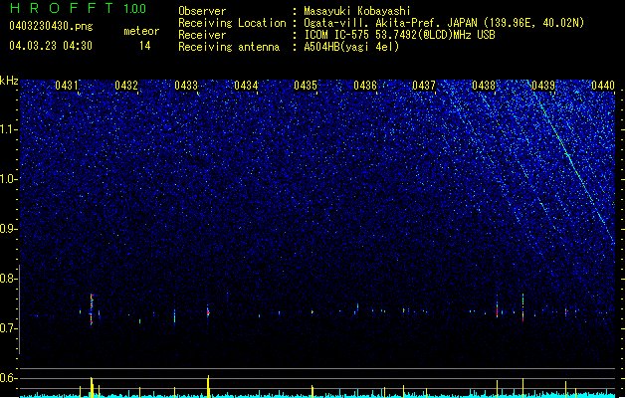This screenshot has height=398, width=626.
Task: Click the antenna value A504HB(yagi 4el)
Action: (351, 47)
